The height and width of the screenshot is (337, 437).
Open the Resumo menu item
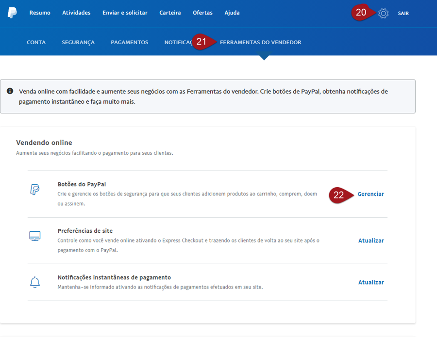click(40, 13)
